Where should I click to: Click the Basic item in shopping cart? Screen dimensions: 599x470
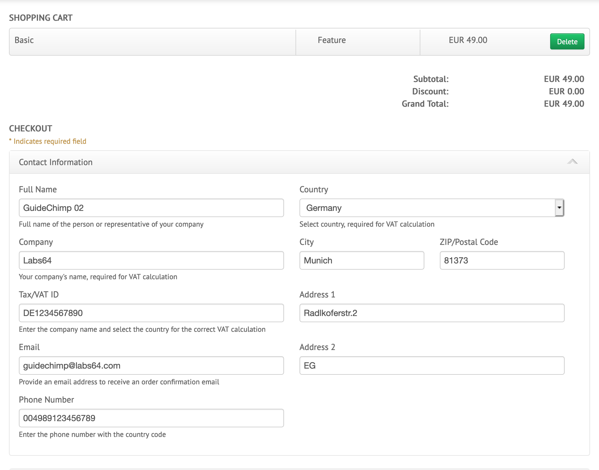coord(24,40)
